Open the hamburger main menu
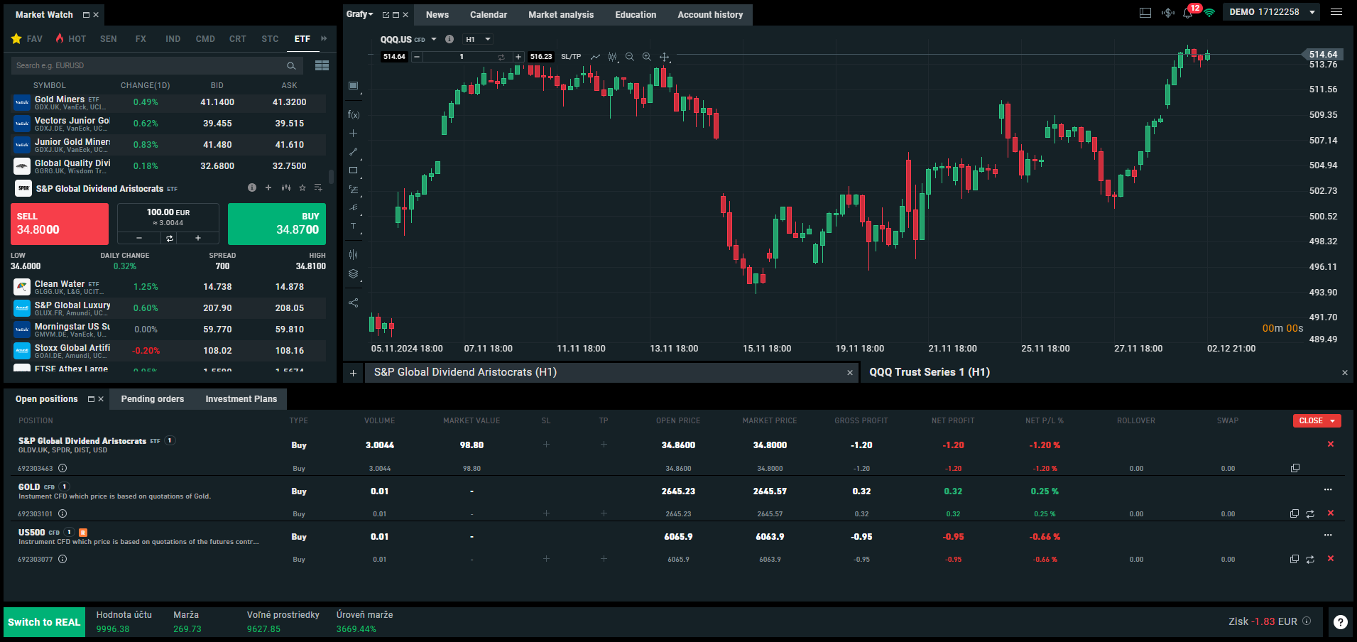 [1336, 12]
